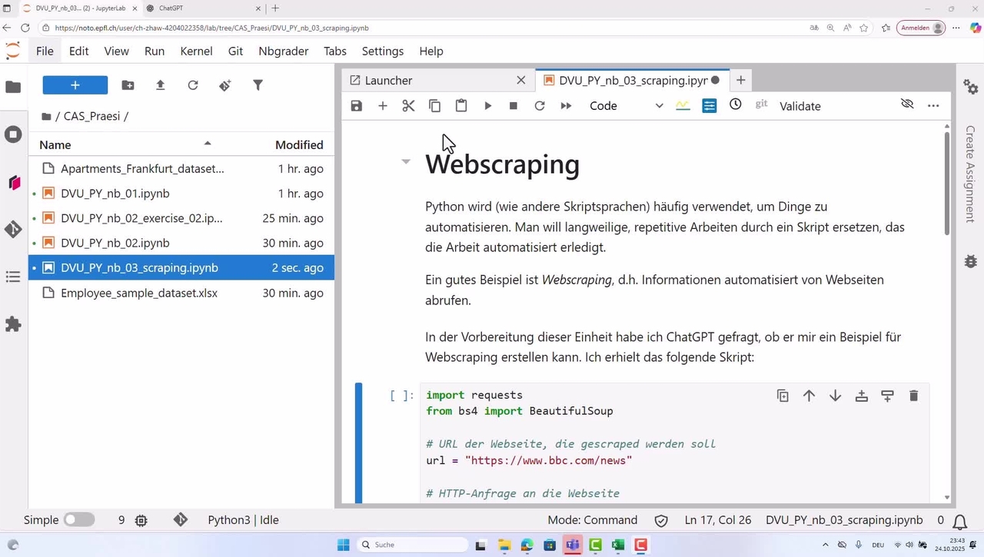Viewport: 984px width, 557px height.
Task: Move the code cell down
Action: pos(835,396)
